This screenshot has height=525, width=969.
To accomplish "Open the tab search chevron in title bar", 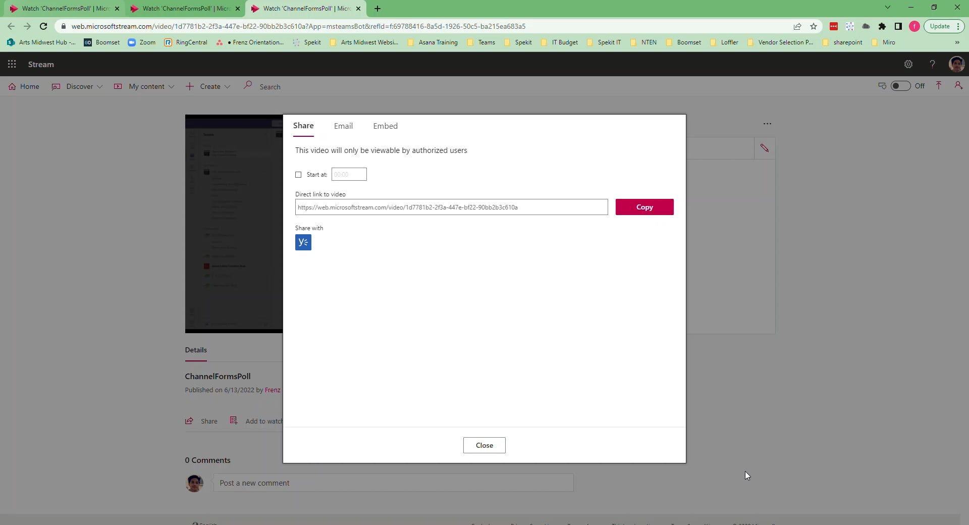I will 888,8.
